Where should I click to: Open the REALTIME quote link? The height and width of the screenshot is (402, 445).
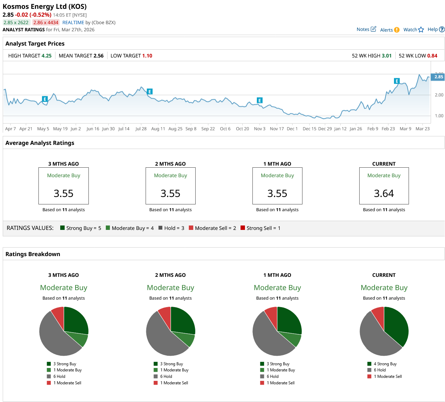click(73, 22)
